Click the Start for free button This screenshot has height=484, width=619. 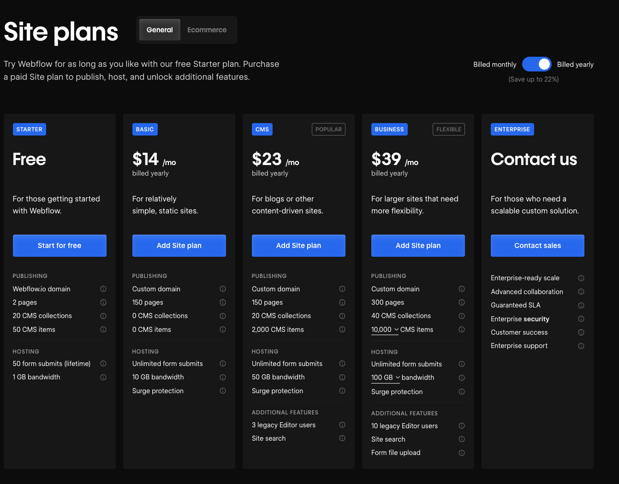[60, 246]
